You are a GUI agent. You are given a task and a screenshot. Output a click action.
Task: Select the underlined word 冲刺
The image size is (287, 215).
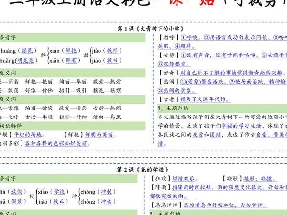click(106, 192)
